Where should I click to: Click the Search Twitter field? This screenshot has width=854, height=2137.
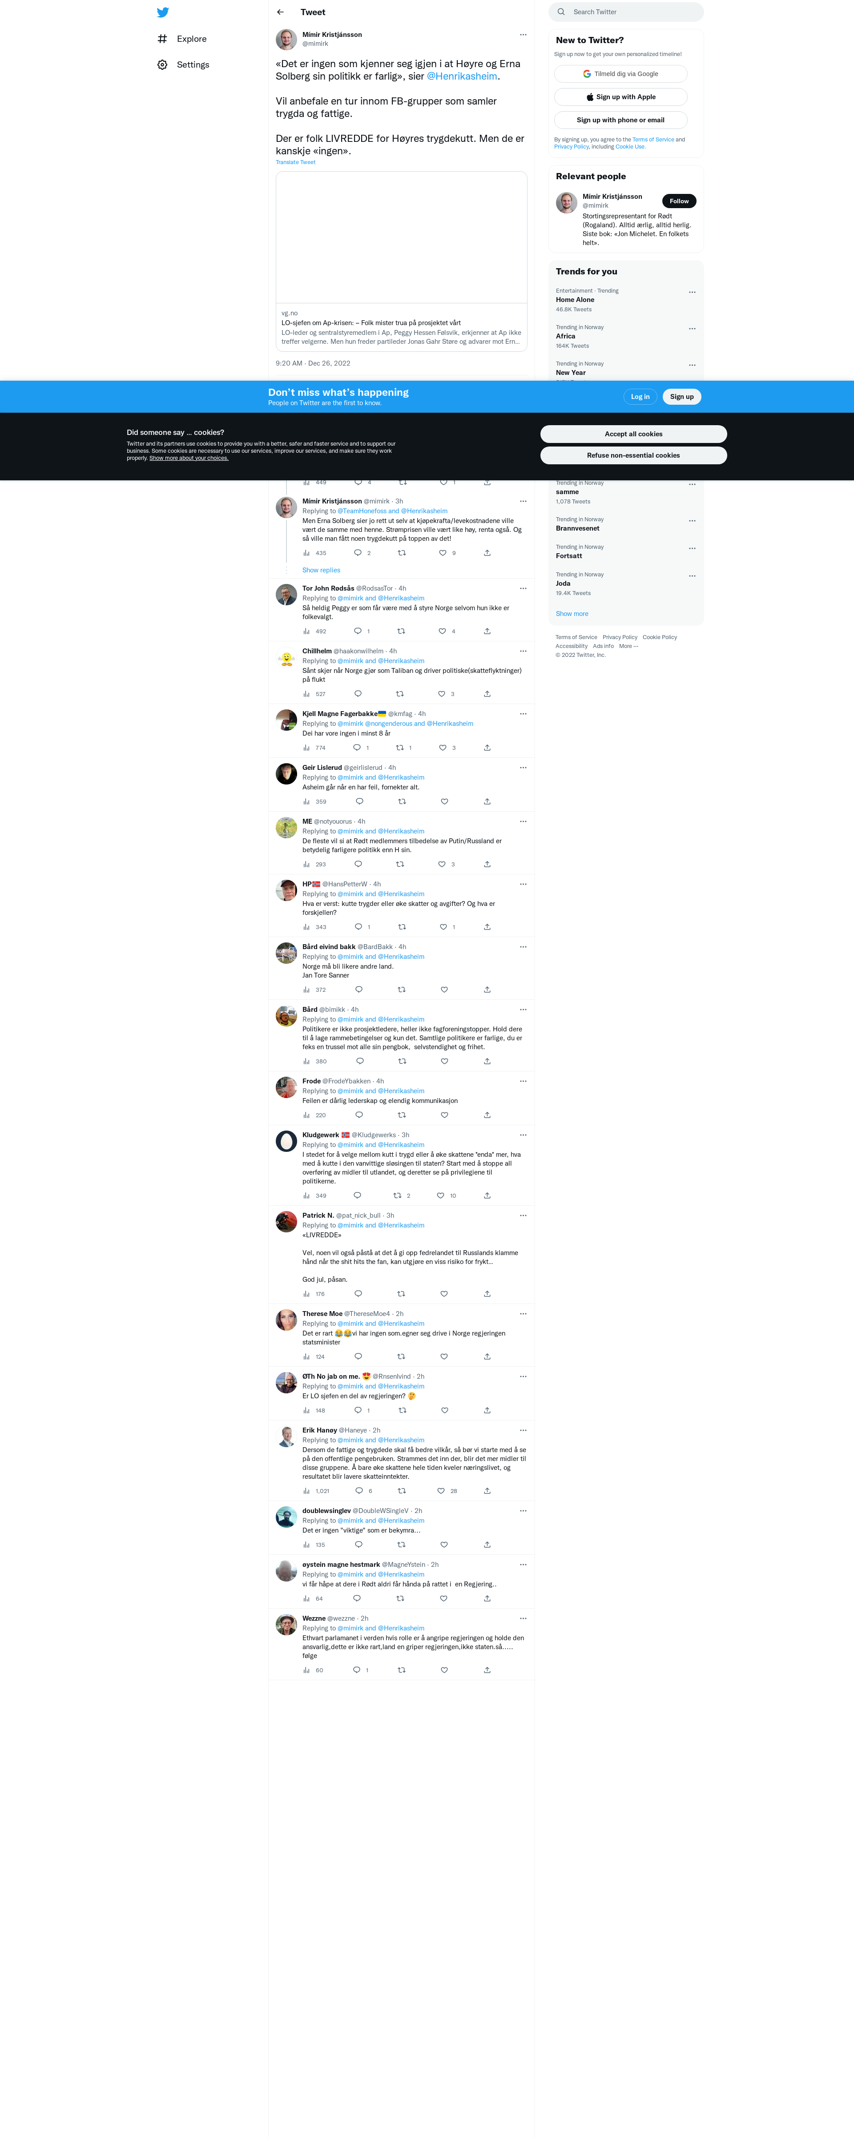pyautogui.click(x=626, y=12)
